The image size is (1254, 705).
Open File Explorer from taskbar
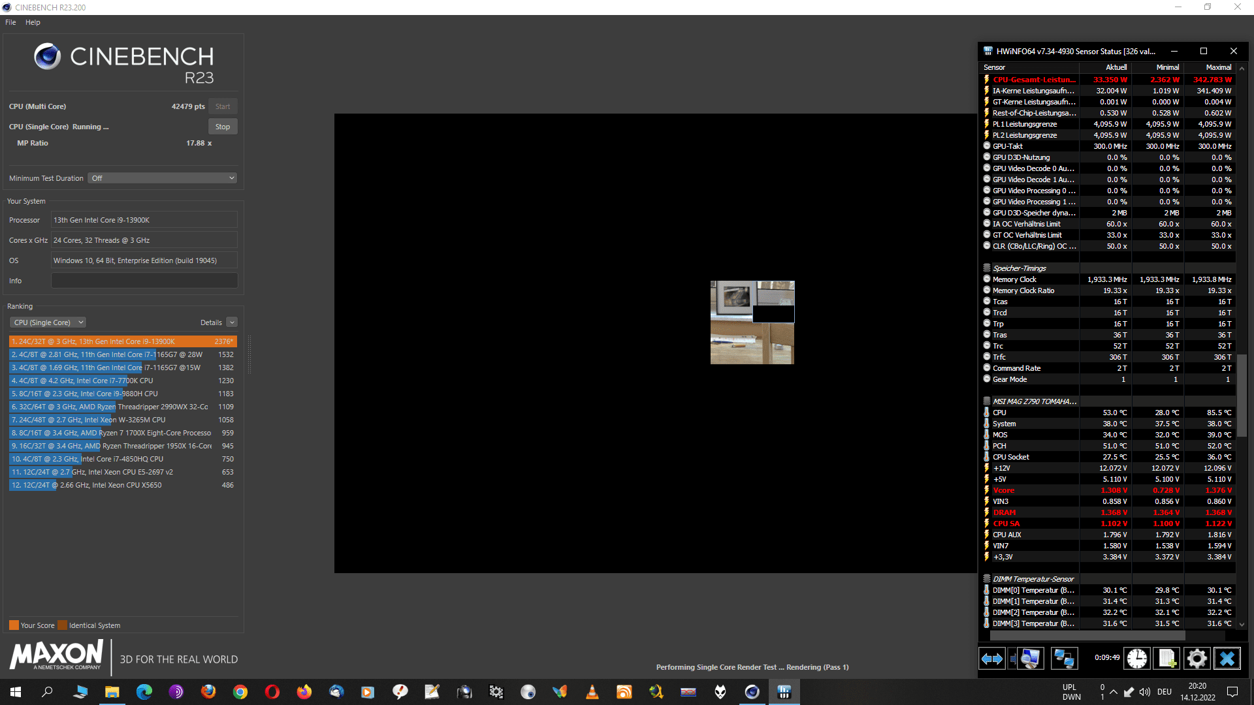[x=112, y=692]
